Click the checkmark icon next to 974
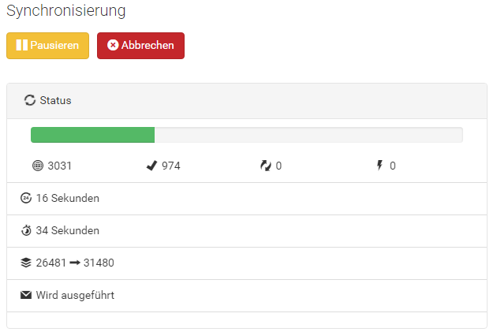The height and width of the screenshot is (332, 497). coord(151,166)
